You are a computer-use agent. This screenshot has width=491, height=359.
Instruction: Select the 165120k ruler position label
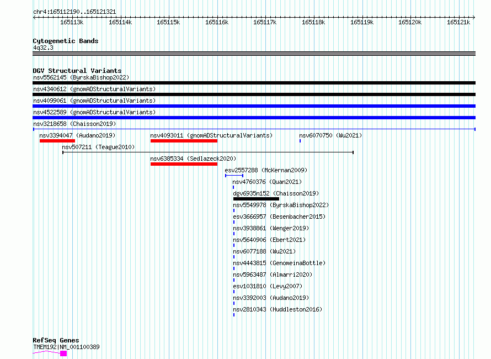click(x=410, y=22)
